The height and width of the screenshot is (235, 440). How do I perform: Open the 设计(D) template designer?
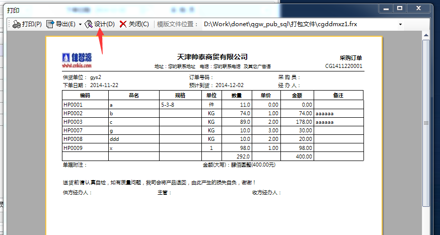pos(89,24)
